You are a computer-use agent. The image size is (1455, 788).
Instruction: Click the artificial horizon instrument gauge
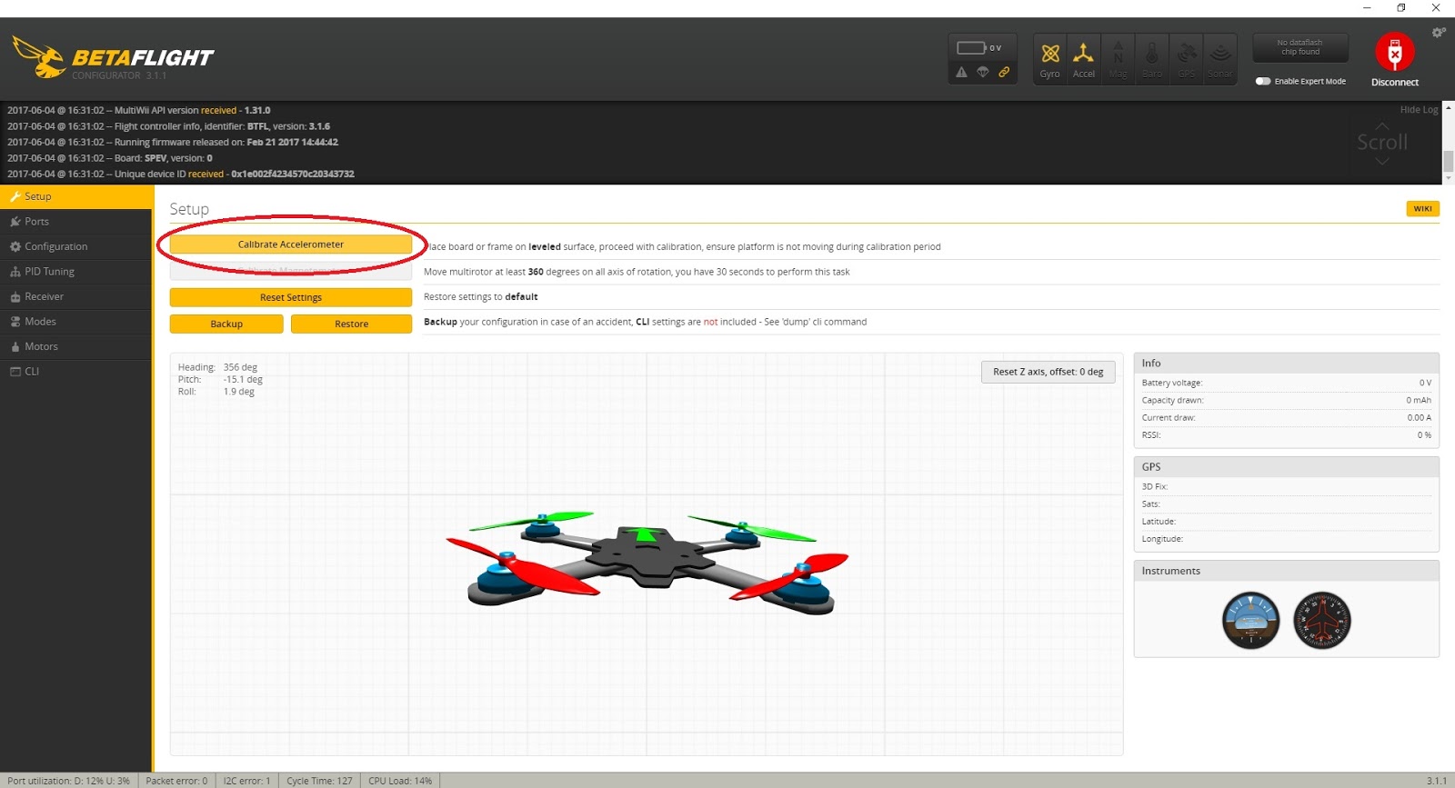[1250, 621]
